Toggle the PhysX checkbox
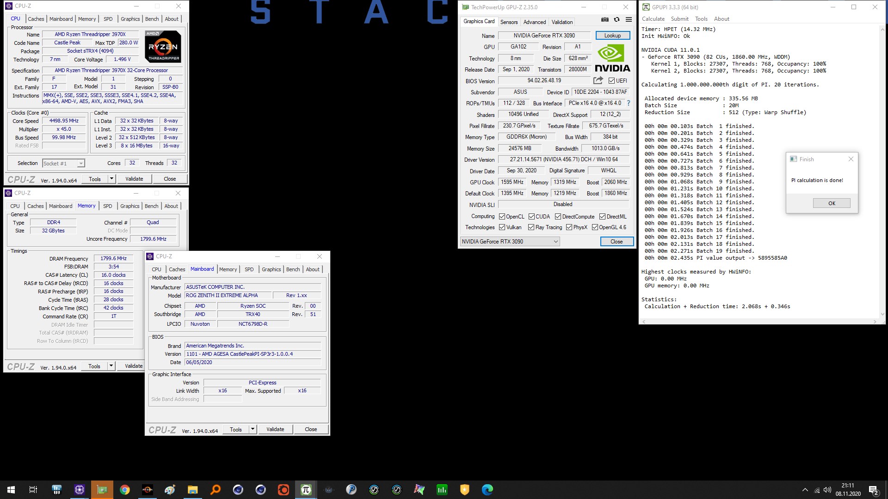This screenshot has width=888, height=499. point(569,227)
